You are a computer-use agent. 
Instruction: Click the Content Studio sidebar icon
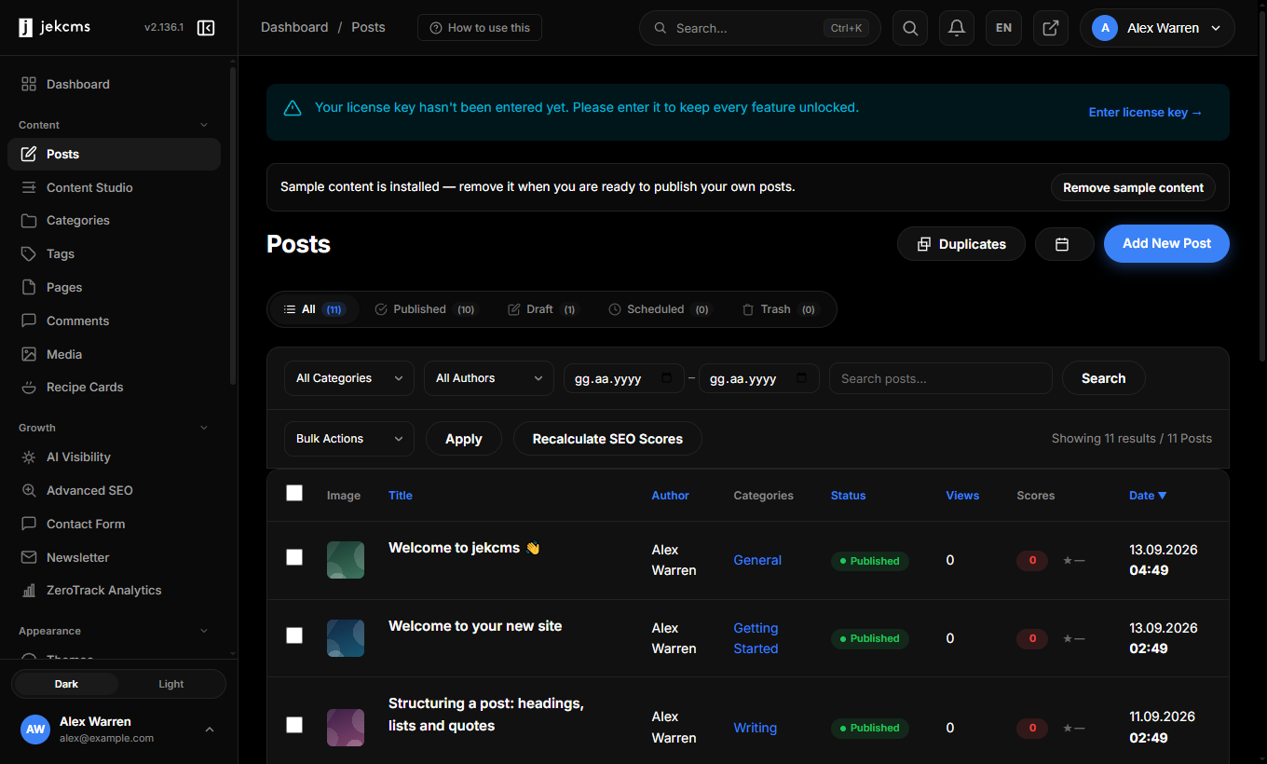tap(29, 187)
